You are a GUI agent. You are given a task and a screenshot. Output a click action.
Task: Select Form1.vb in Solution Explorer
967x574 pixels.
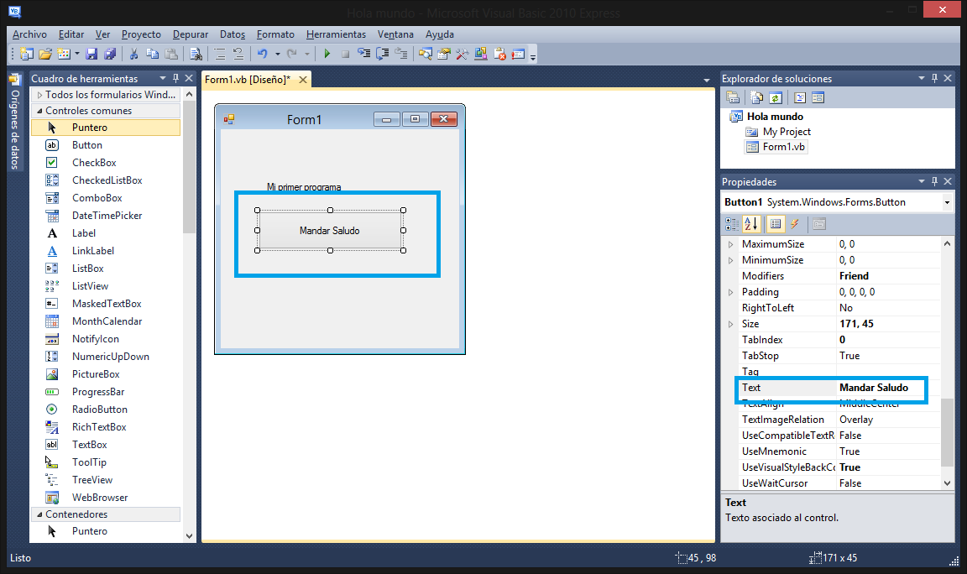[x=782, y=146]
